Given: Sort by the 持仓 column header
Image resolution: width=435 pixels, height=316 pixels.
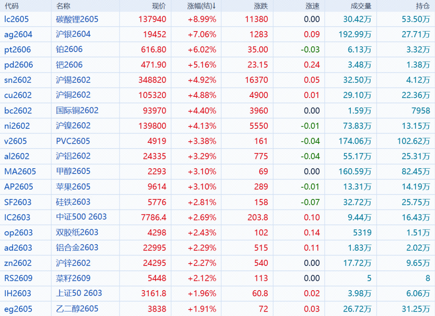Looking at the screenshot, I should 423,6.
